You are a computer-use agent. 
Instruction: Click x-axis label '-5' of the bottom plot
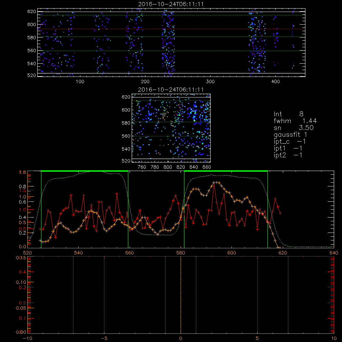pyautogui.click(x=104, y=339)
